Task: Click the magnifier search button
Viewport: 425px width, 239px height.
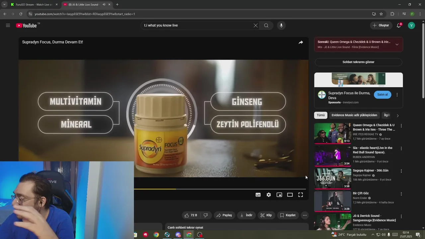Action: pos(266,26)
